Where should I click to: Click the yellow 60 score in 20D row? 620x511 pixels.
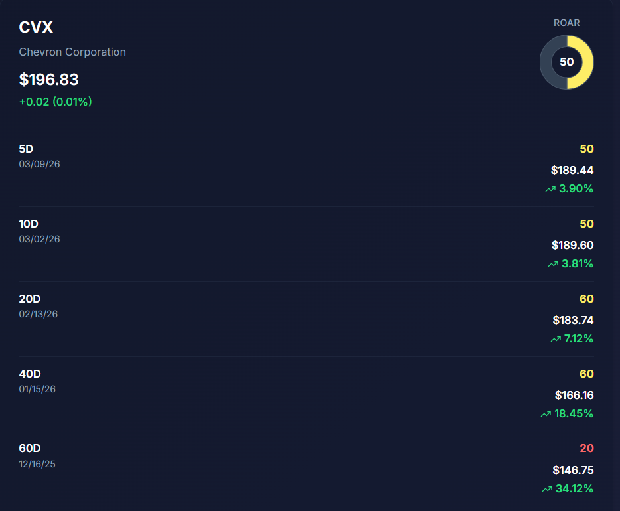point(586,299)
